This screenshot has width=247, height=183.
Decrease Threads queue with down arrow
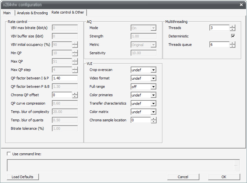click(232, 46)
